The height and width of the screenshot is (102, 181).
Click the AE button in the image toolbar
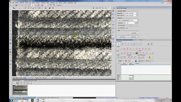(46, 8)
